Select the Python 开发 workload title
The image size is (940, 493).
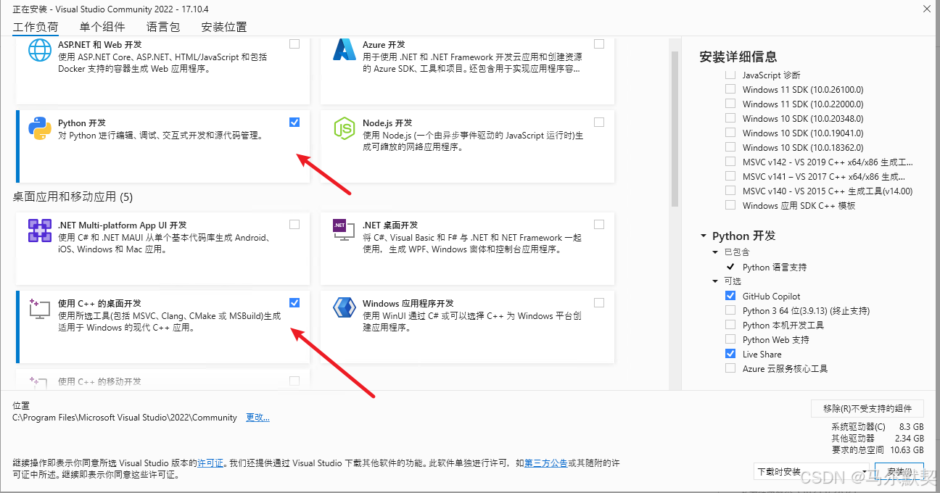82,123
